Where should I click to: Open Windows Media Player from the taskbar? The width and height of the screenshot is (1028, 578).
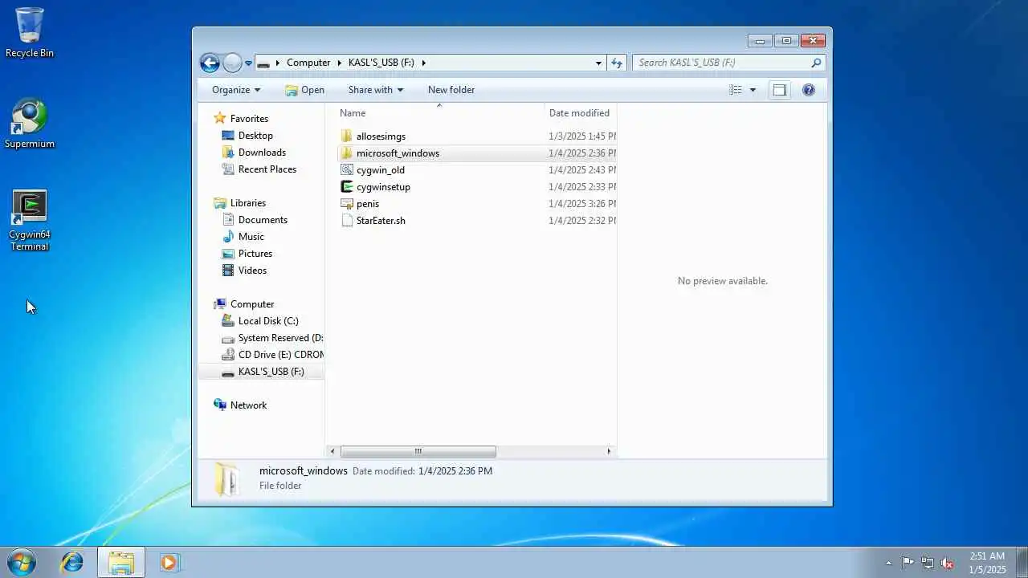click(169, 562)
